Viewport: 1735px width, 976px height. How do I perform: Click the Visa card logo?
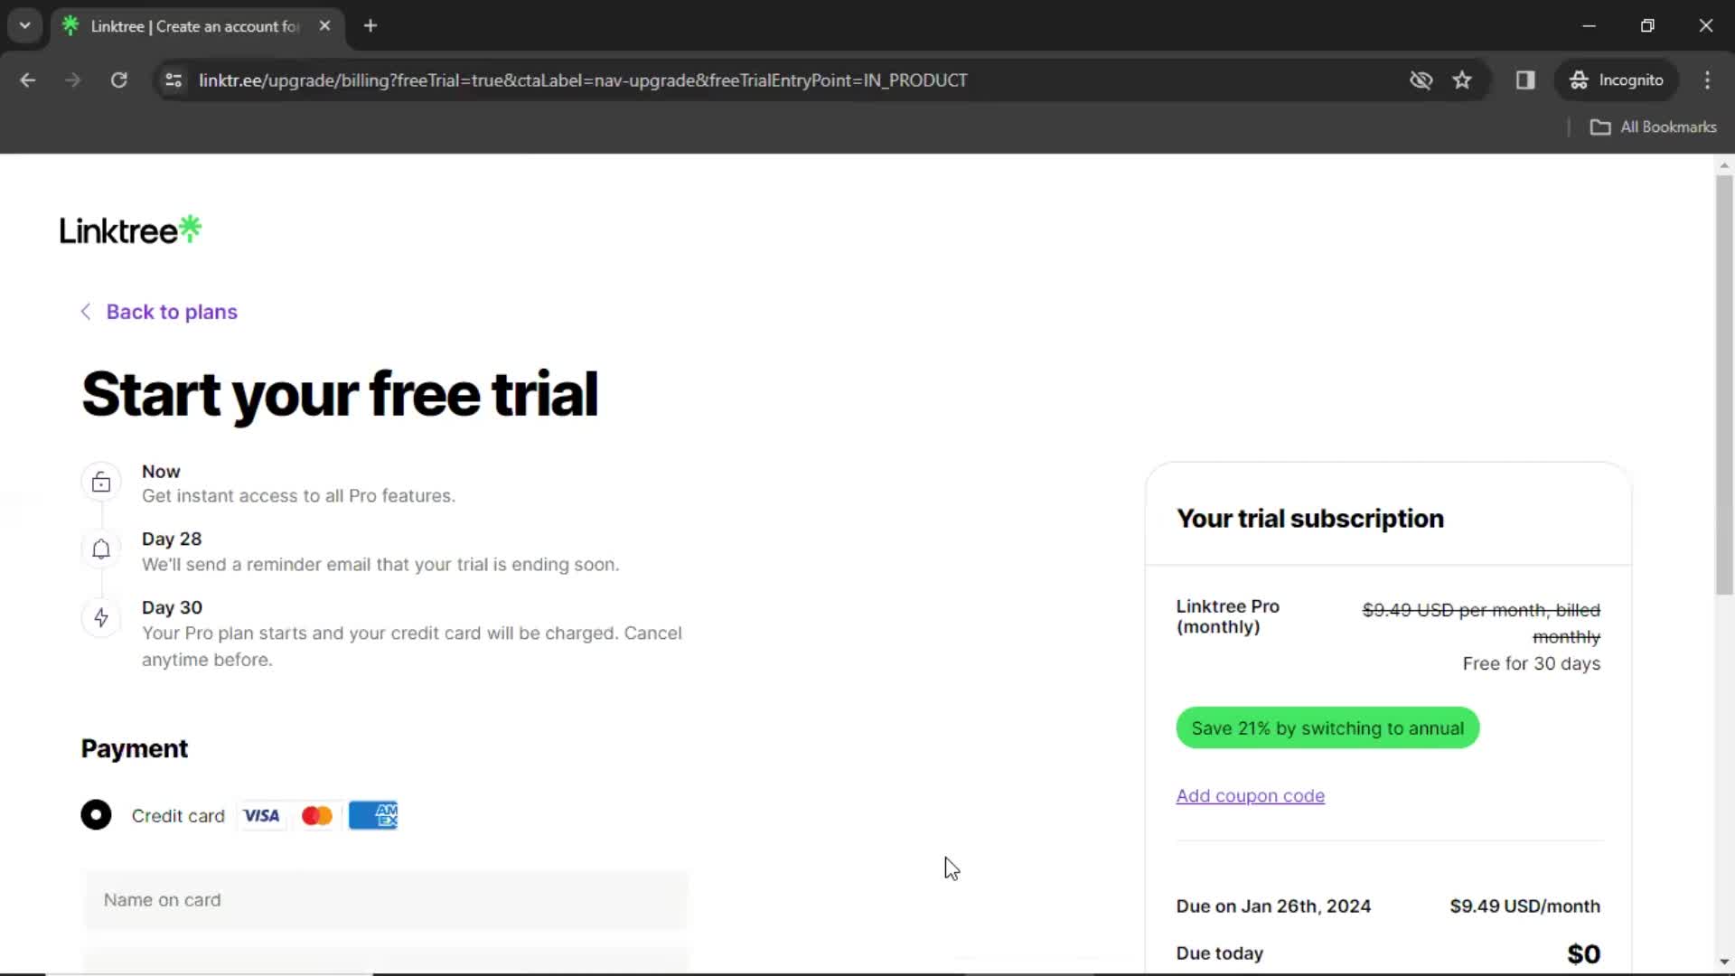coord(261,816)
